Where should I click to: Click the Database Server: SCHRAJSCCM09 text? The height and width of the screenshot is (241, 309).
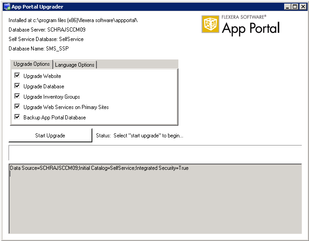[47, 30]
